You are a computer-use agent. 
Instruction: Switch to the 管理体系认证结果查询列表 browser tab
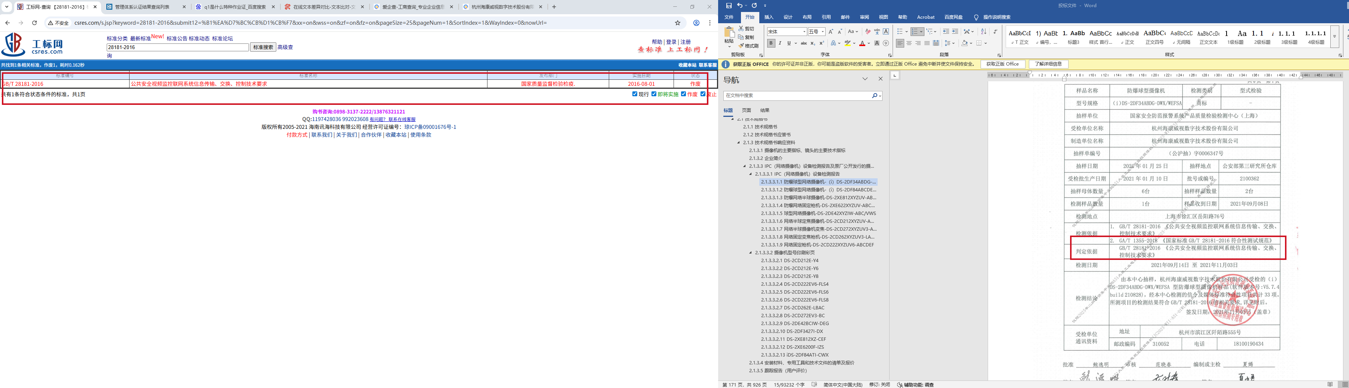[146, 7]
